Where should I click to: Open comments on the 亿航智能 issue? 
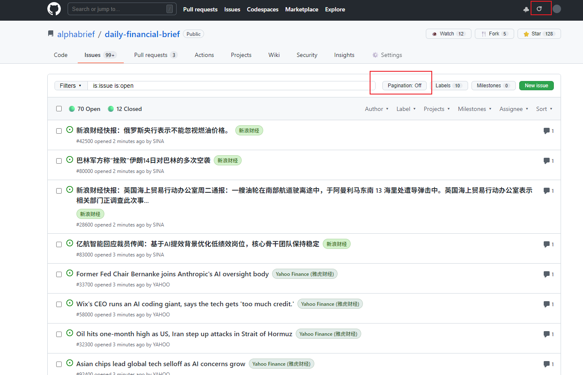[x=548, y=244]
